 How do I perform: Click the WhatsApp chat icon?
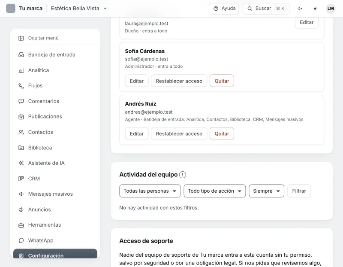[x=21, y=240]
